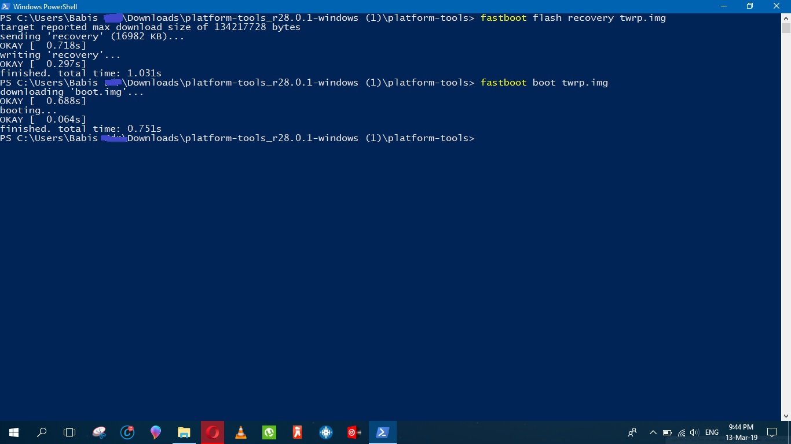Screen dimensions: 791x444
Task: Open the blue circular C app with red badge
Action: [x=127, y=432]
